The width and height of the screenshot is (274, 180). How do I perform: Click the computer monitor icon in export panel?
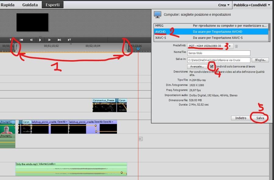tap(157, 15)
